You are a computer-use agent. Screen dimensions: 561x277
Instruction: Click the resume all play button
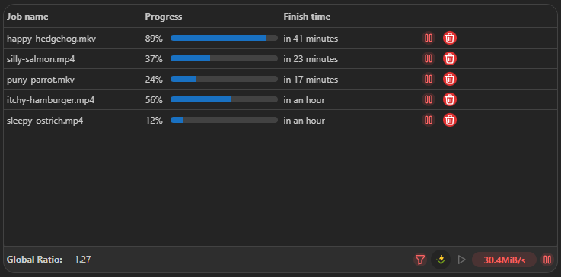[461, 260]
